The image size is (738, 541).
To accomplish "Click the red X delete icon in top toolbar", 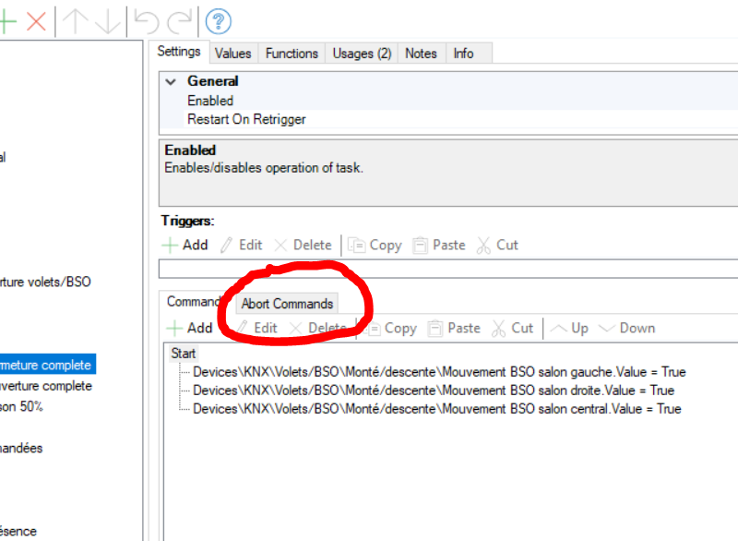I will [x=36, y=21].
